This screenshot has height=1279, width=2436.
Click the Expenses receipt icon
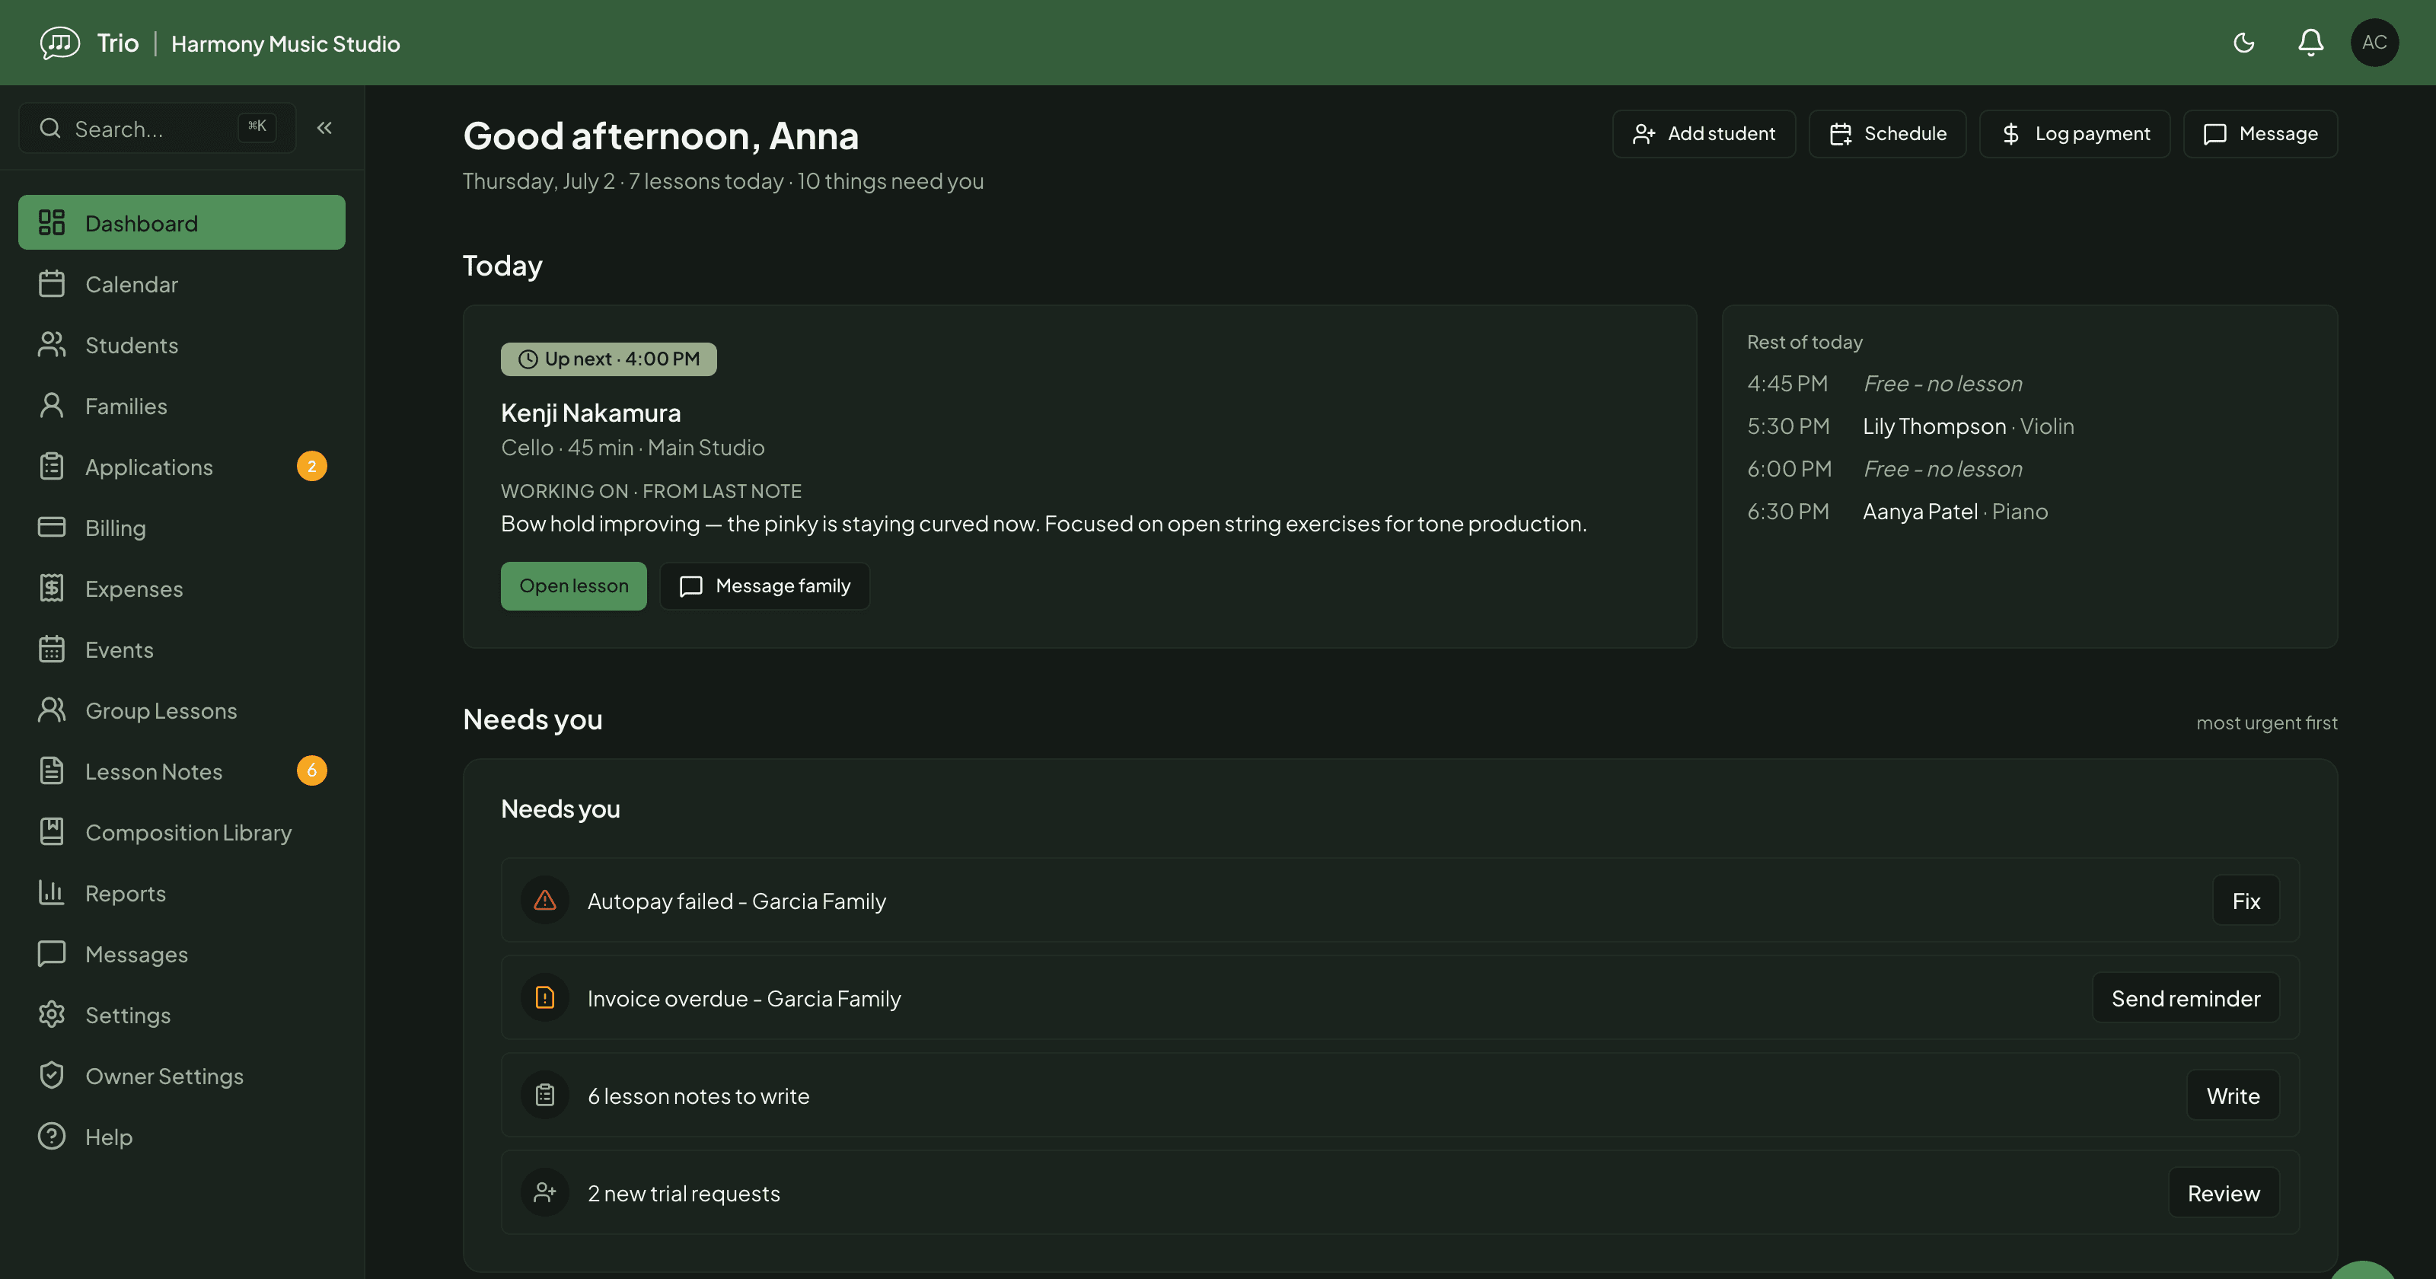coord(51,588)
